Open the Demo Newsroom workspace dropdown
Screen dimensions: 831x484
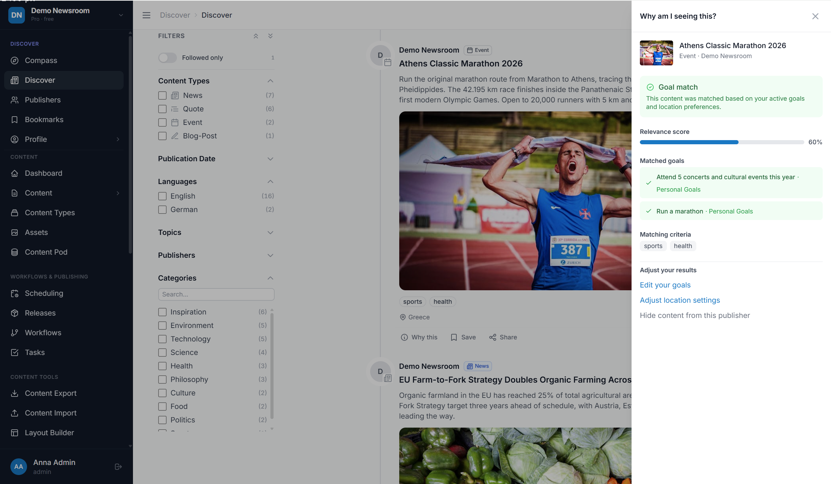[x=121, y=15]
